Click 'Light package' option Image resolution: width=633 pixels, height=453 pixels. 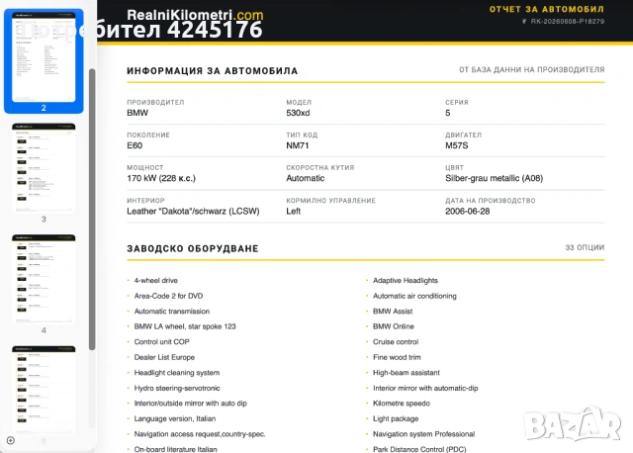tap(396, 418)
